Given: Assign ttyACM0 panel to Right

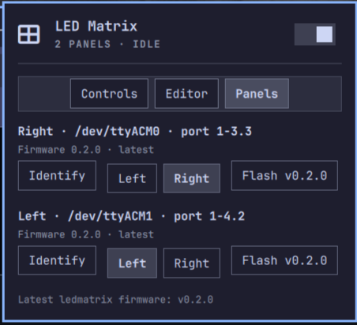Looking at the screenshot, I should 192,178.
